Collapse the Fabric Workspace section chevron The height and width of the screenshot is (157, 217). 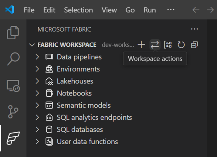pyautogui.click(x=32, y=45)
